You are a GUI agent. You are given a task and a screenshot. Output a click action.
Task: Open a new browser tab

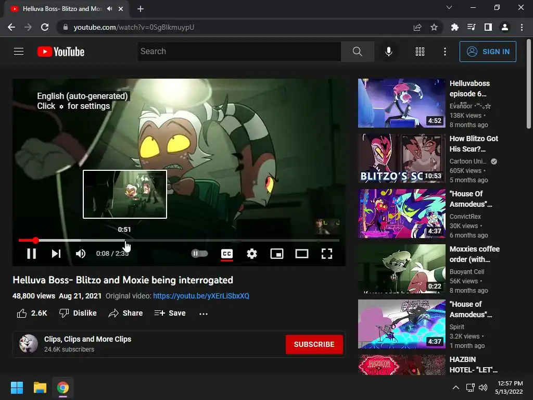[x=141, y=9]
